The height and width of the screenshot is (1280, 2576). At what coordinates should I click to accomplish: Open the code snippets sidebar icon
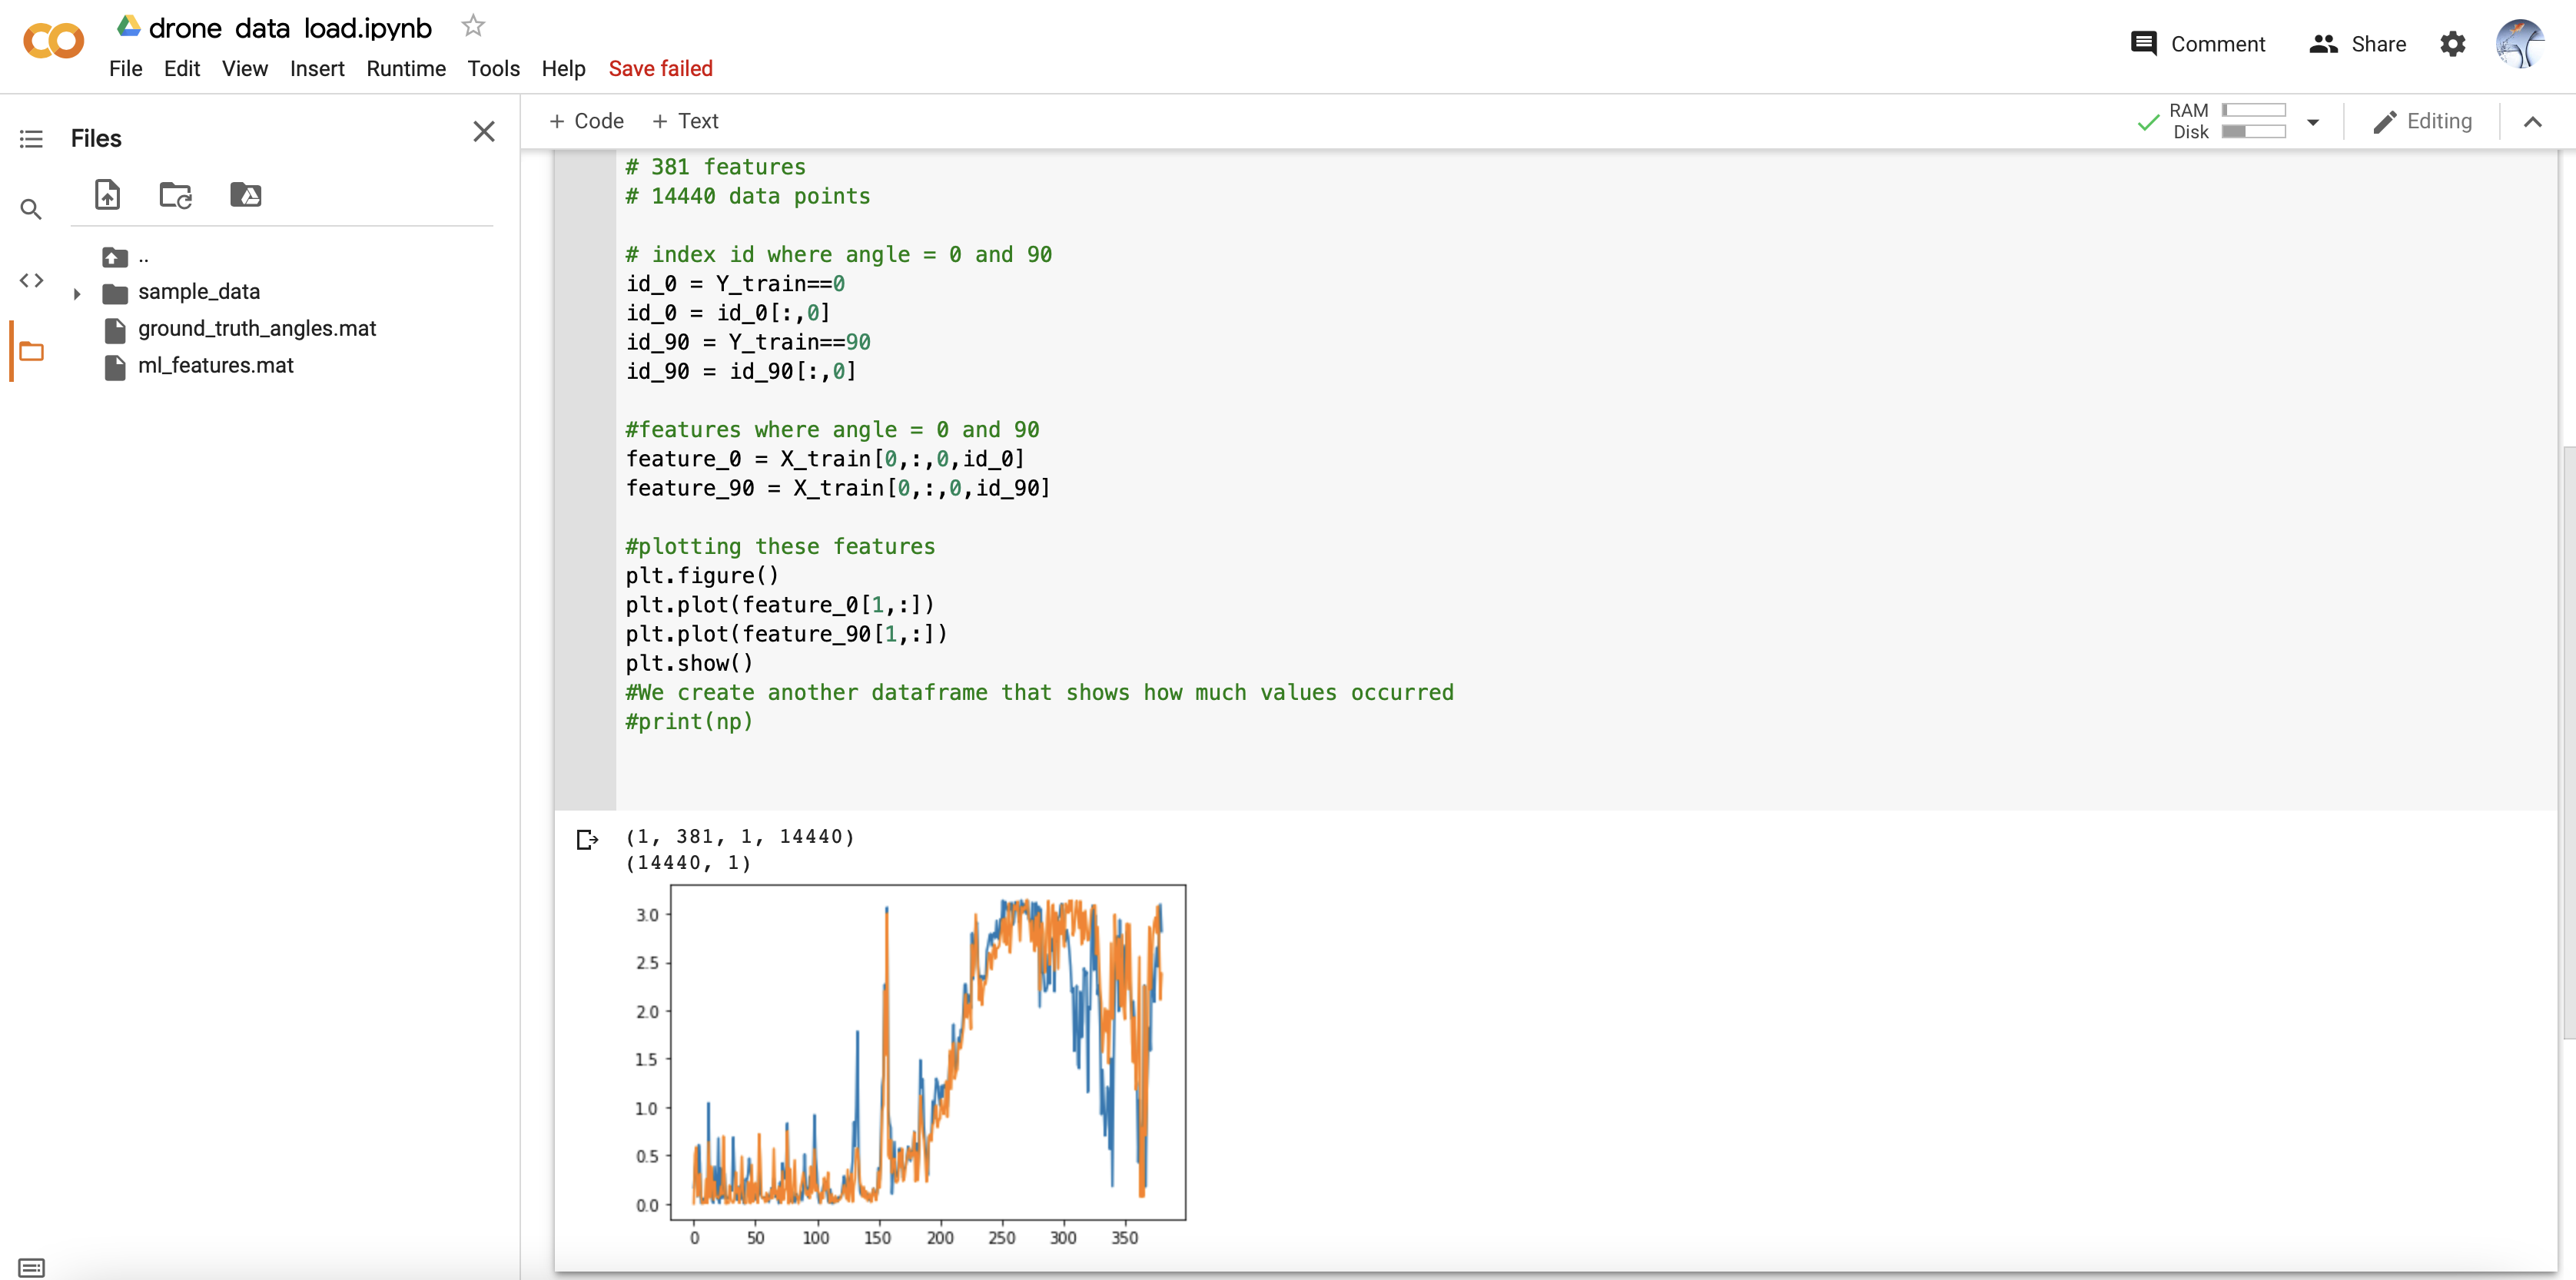(x=31, y=280)
